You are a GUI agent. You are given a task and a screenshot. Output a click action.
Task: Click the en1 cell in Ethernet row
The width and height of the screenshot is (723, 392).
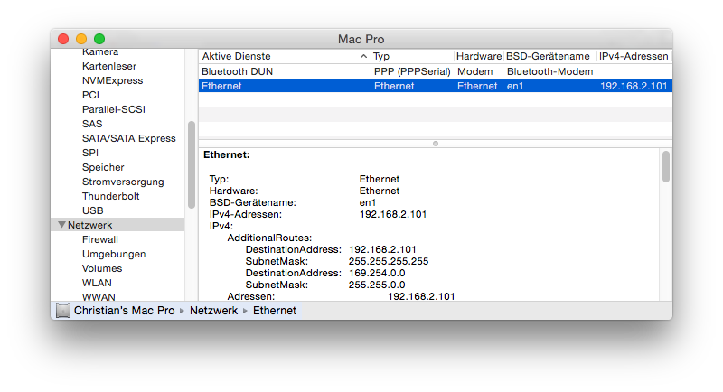(x=515, y=86)
